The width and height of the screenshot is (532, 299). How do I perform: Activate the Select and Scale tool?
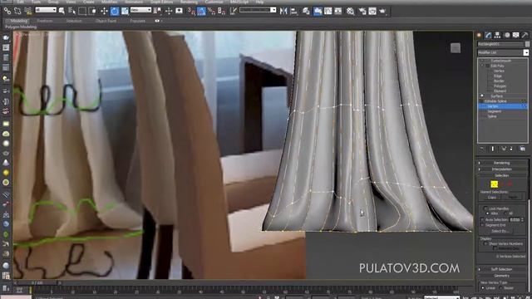pos(125,11)
